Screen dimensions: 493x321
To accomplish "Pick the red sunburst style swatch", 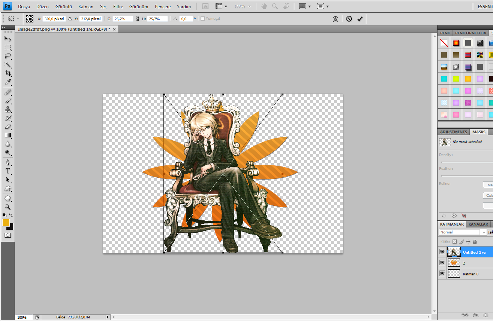I will coord(456,43).
